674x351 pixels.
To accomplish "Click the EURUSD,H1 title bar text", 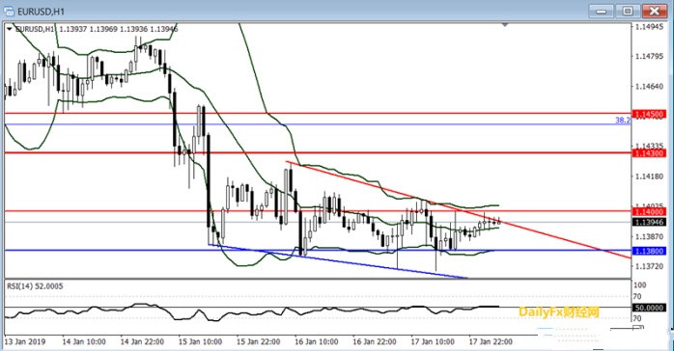I will (x=41, y=12).
